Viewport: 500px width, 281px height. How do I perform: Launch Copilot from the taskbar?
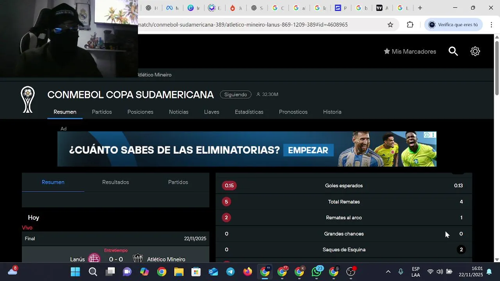(145, 272)
